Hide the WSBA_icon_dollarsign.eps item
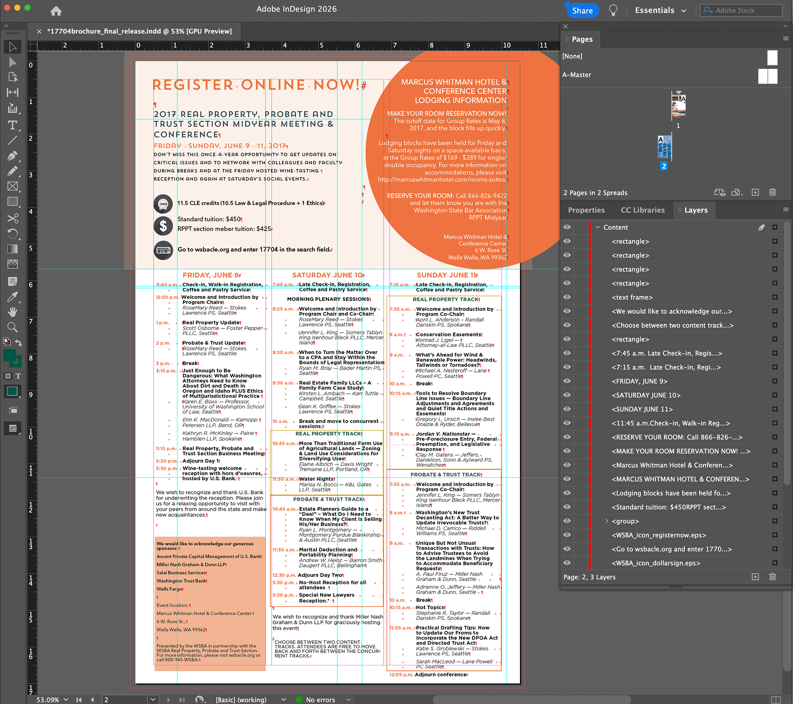Image resolution: width=793 pixels, height=704 pixels. pos(567,563)
